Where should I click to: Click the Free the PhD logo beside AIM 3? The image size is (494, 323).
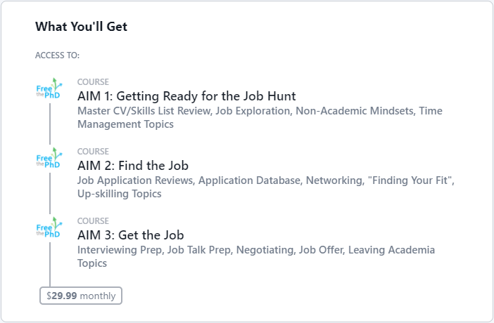[x=49, y=228]
